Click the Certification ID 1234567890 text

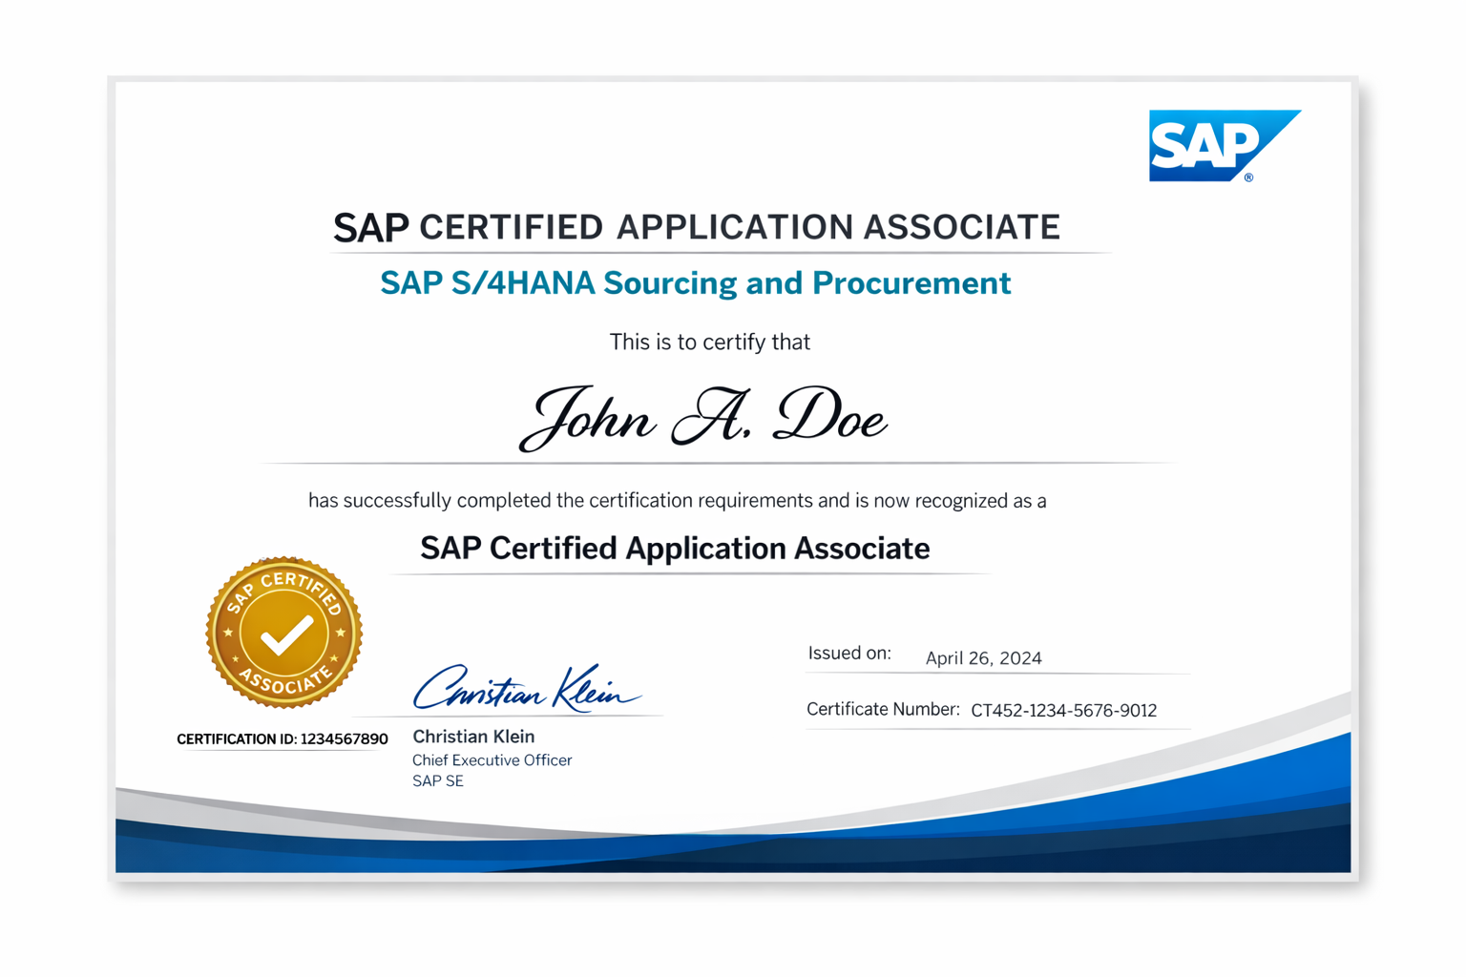283,739
